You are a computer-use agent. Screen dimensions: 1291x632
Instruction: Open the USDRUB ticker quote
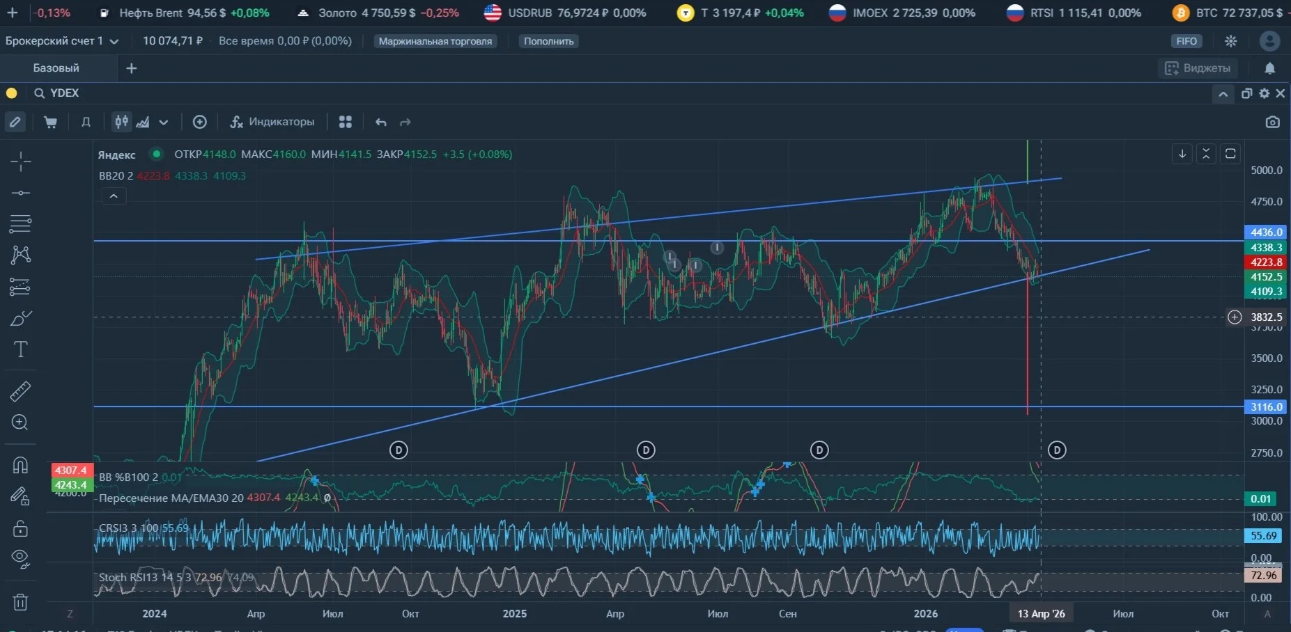(x=565, y=13)
